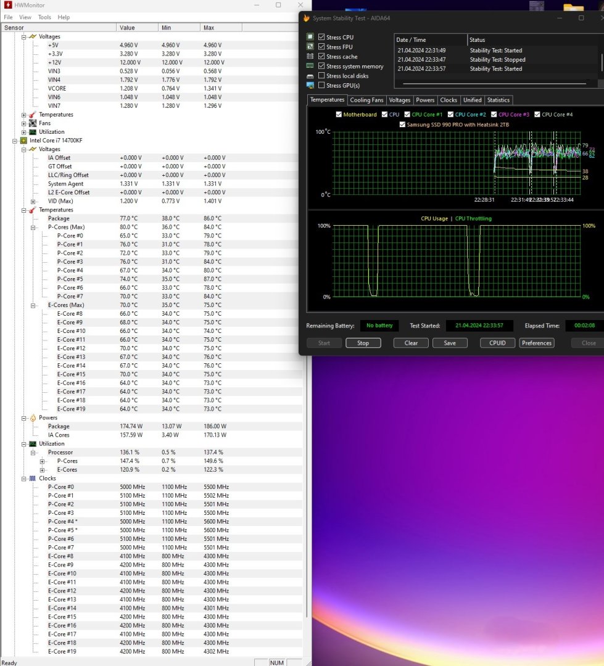604x666 pixels.
Task: Uncheck Stress cache checkbox
Action: click(322, 57)
